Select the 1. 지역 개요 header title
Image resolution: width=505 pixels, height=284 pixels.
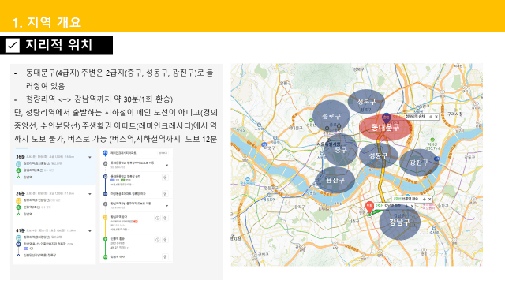point(47,23)
